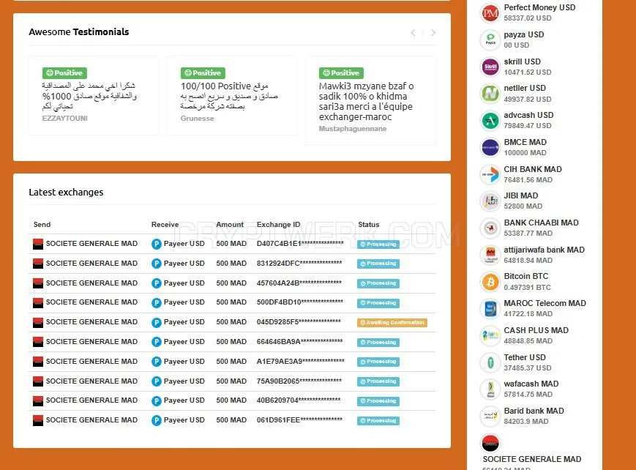Screen dimensions: 636x470
Task: Click the attijariwafa bank MAD icon
Action: pyautogui.click(x=490, y=255)
